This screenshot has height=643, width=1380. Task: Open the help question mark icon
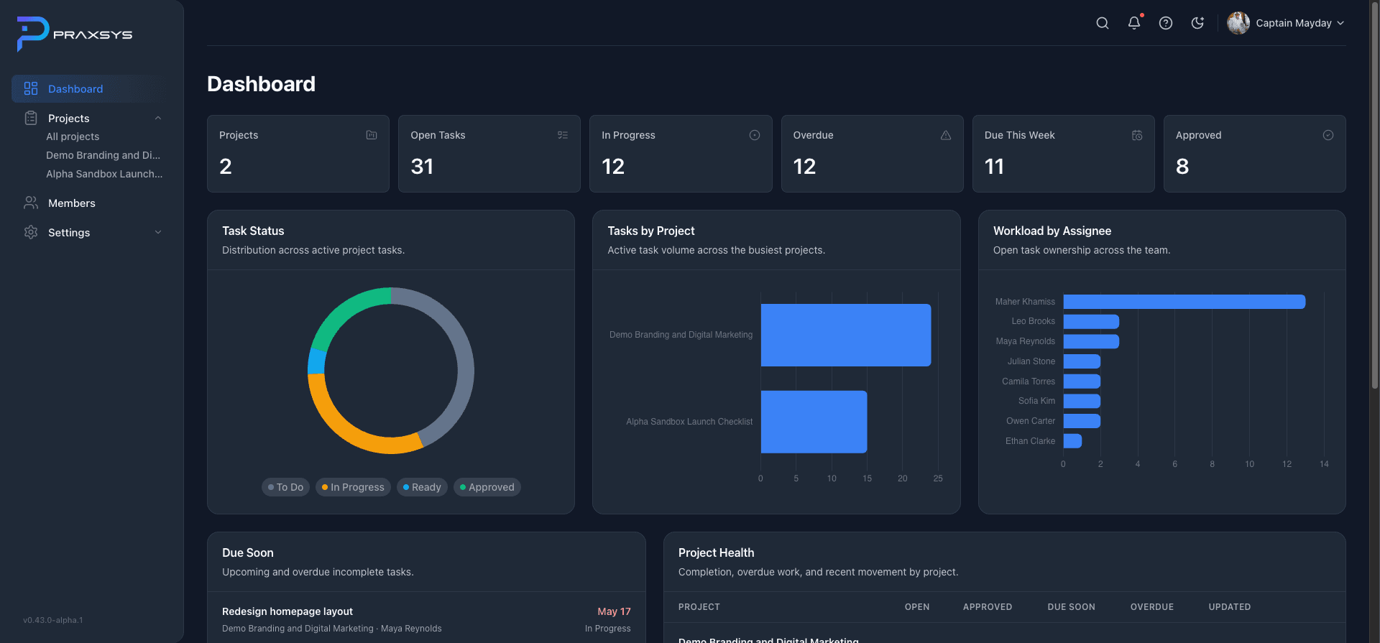pos(1166,23)
